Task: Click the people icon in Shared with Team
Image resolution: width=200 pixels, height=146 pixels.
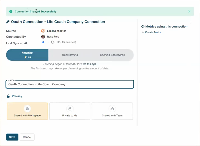Action: (x=112, y=109)
